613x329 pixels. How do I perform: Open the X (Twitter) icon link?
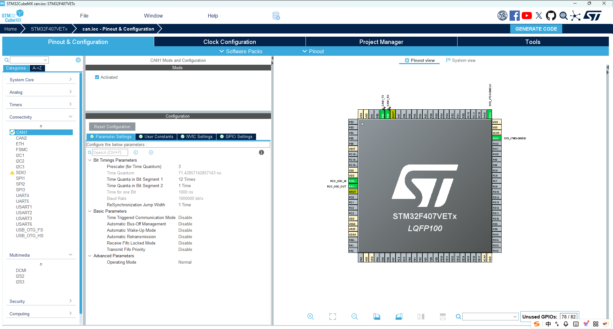[539, 16]
